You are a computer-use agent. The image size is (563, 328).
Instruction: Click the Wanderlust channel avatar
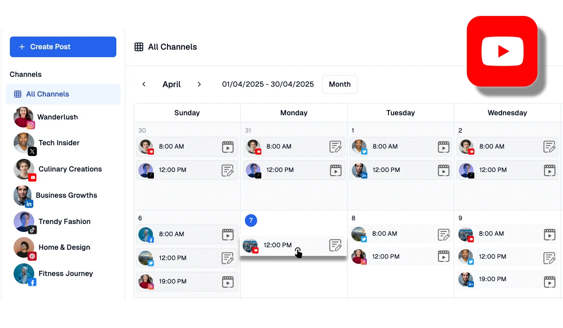[x=24, y=117]
